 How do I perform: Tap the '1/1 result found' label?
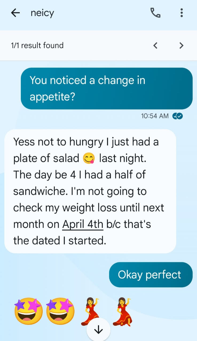click(x=37, y=46)
